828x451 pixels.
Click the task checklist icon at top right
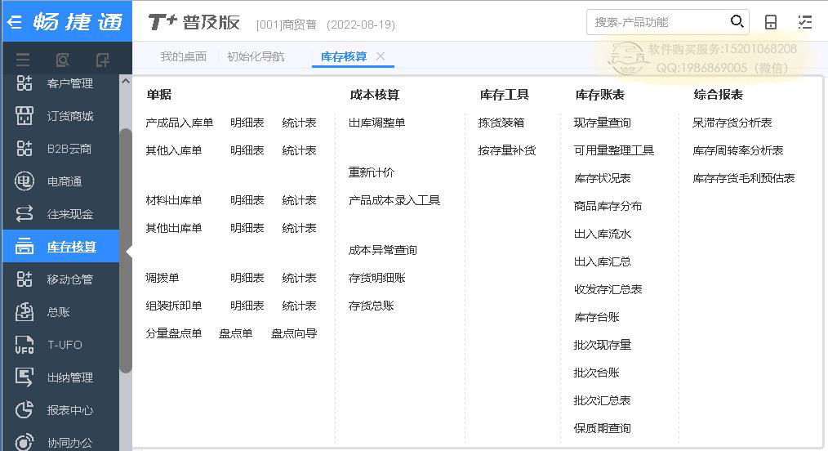point(805,22)
